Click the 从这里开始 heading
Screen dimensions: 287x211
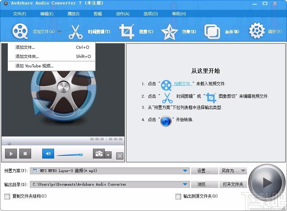pyautogui.click(x=206, y=71)
